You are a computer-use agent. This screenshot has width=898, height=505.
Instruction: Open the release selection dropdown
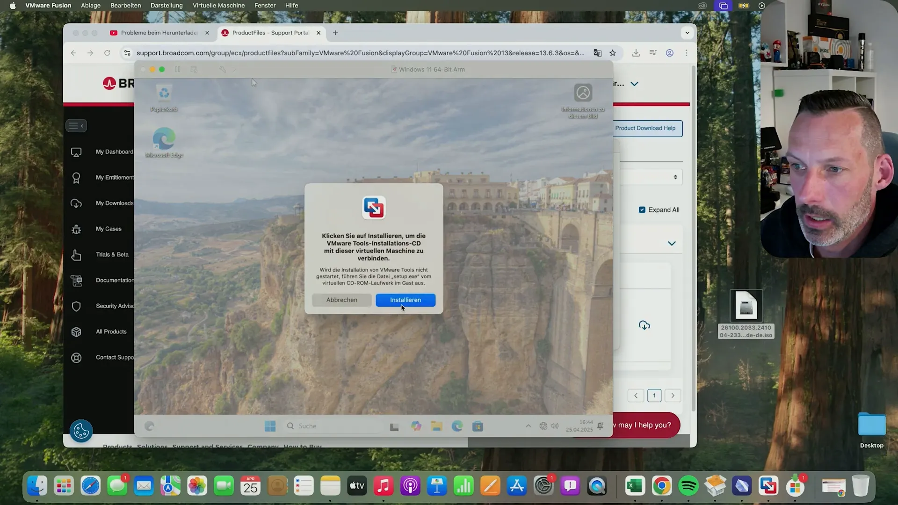[652, 177]
